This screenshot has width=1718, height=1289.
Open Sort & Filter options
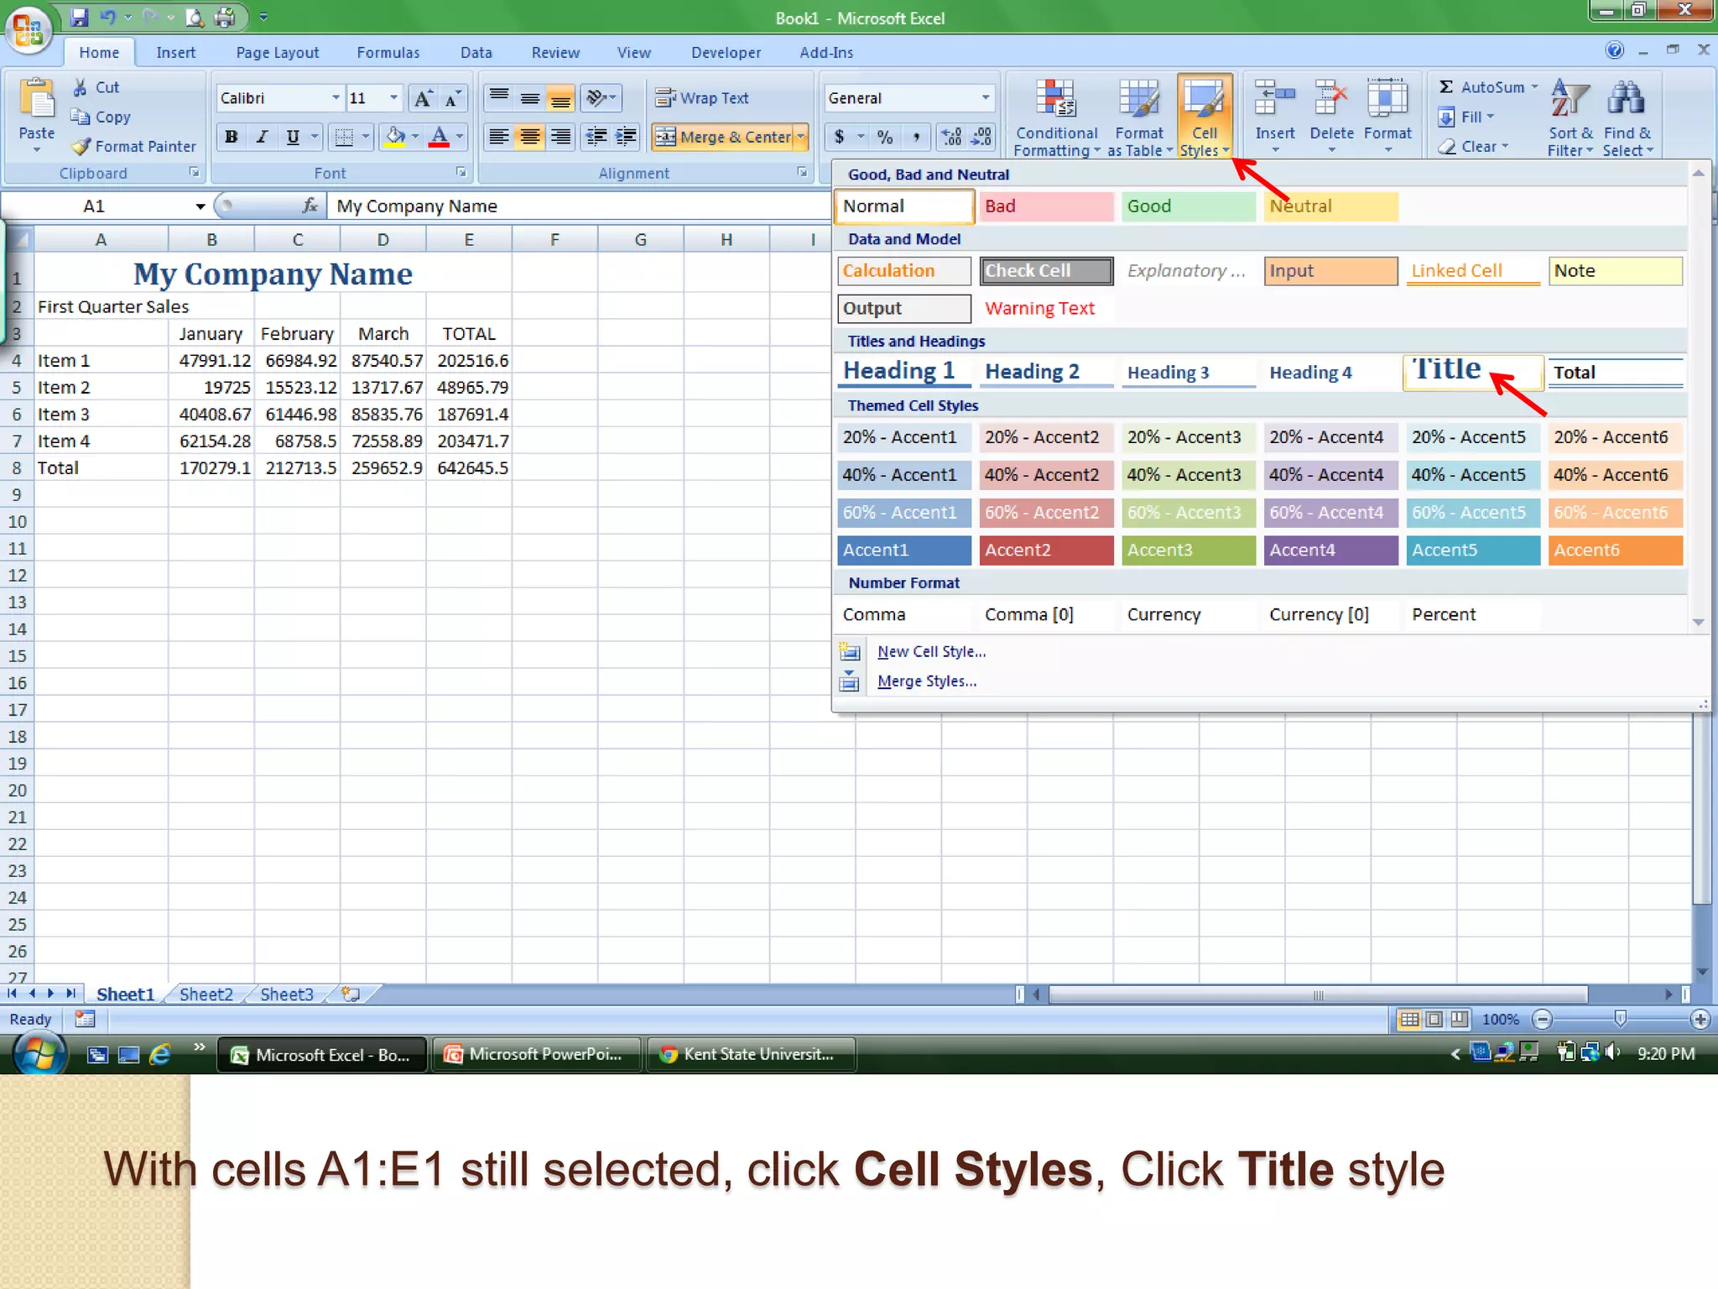[x=1570, y=117]
